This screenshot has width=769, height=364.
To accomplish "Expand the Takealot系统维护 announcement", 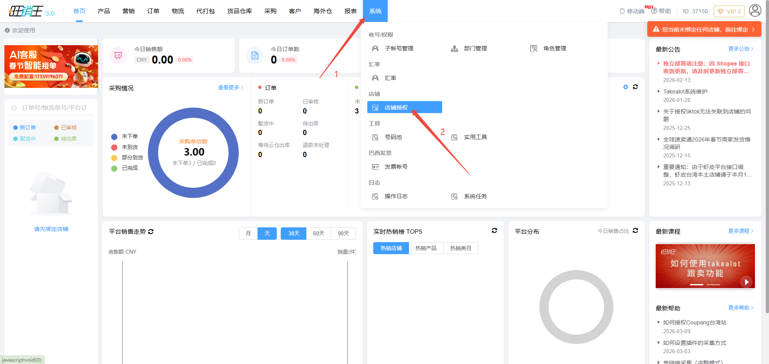I will [685, 91].
